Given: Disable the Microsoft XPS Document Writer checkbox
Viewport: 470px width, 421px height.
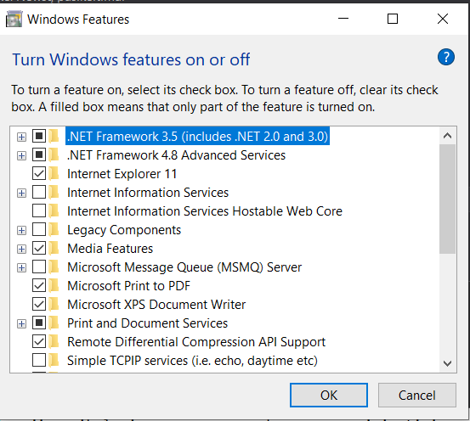Looking at the screenshot, I should [39, 304].
